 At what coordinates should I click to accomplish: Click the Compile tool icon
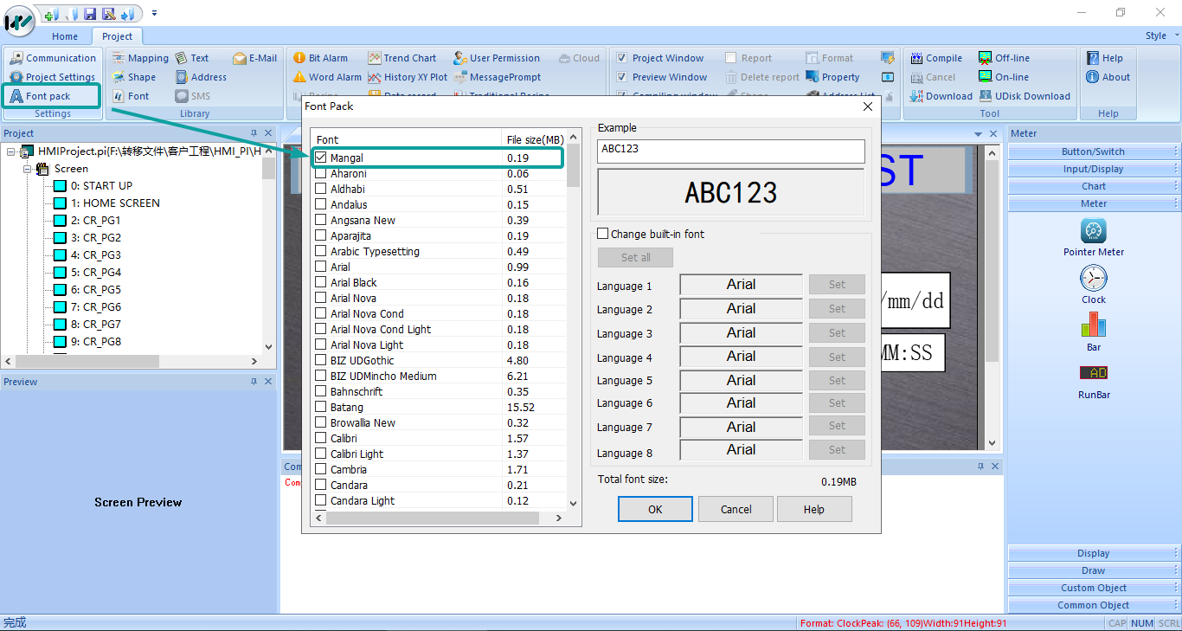point(917,58)
